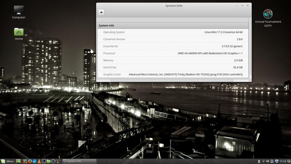
Task: Open the sound volume applet
Action: coord(268,161)
